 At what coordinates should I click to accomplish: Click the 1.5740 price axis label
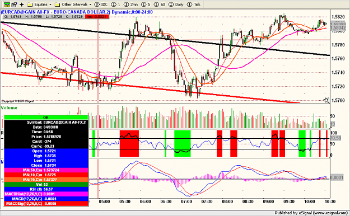(x=338, y=73)
